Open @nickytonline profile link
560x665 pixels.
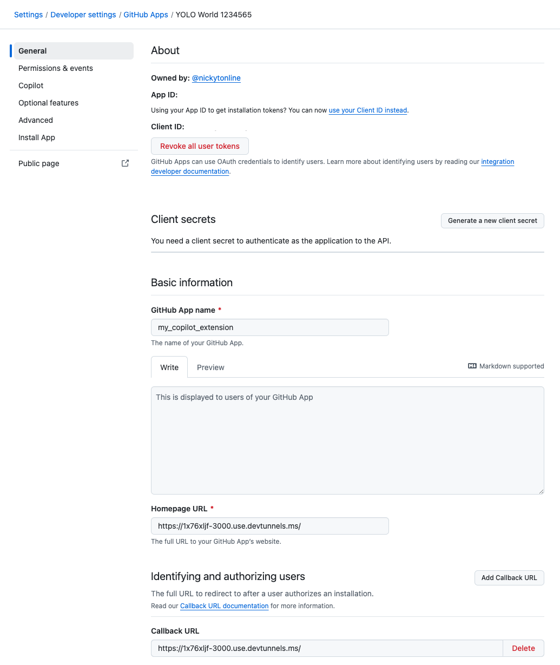coord(216,78)
